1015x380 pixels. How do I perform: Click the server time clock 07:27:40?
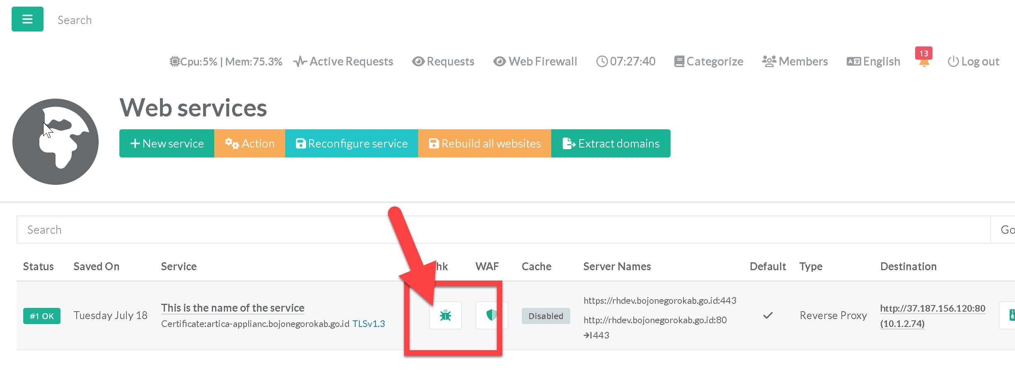coord(626,62)
